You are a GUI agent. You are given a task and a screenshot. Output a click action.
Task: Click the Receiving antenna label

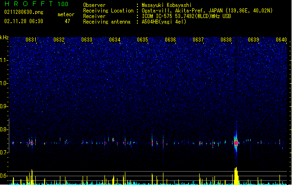click(x=107, y=22)
